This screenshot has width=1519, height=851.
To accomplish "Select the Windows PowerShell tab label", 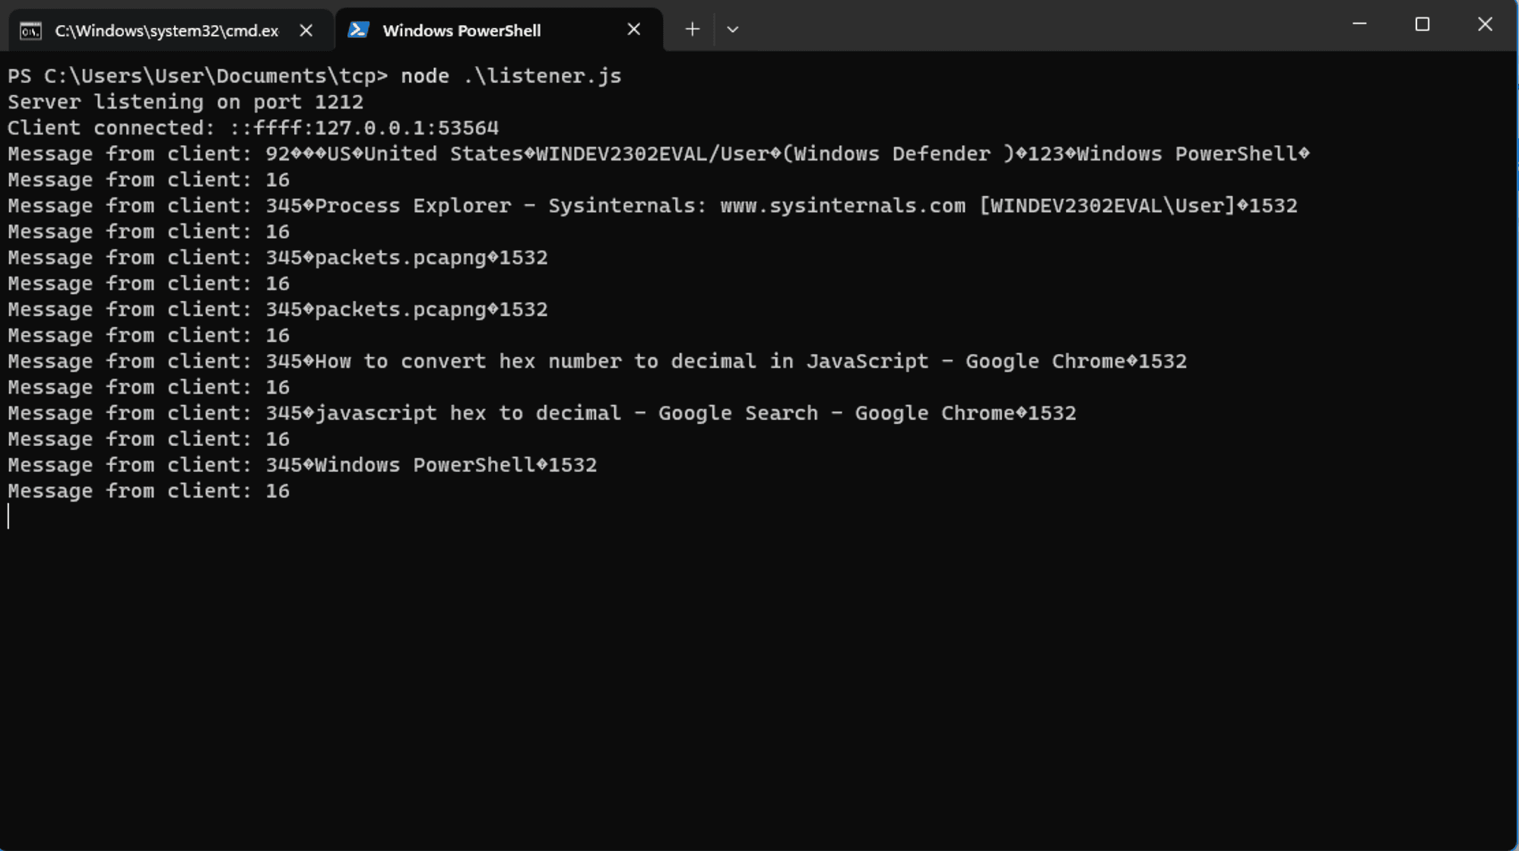I will 461,30.
